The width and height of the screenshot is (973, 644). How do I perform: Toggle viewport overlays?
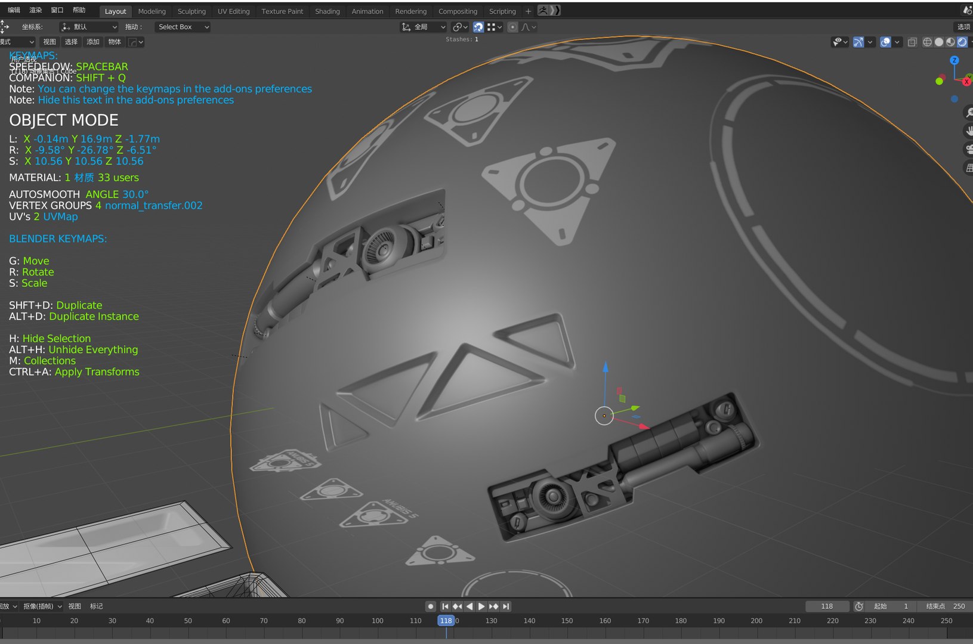tap(885, 42)
